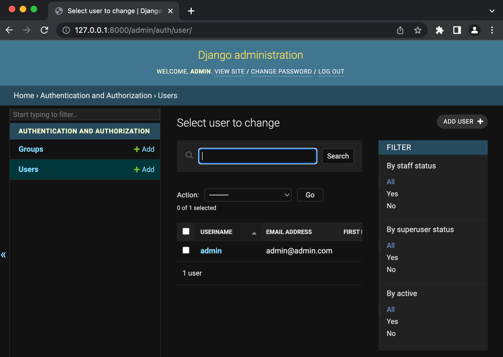Viewport: 503px width, 357px height.
Task: Open the Chrome three-dot menu
Action: coord(492,30)
